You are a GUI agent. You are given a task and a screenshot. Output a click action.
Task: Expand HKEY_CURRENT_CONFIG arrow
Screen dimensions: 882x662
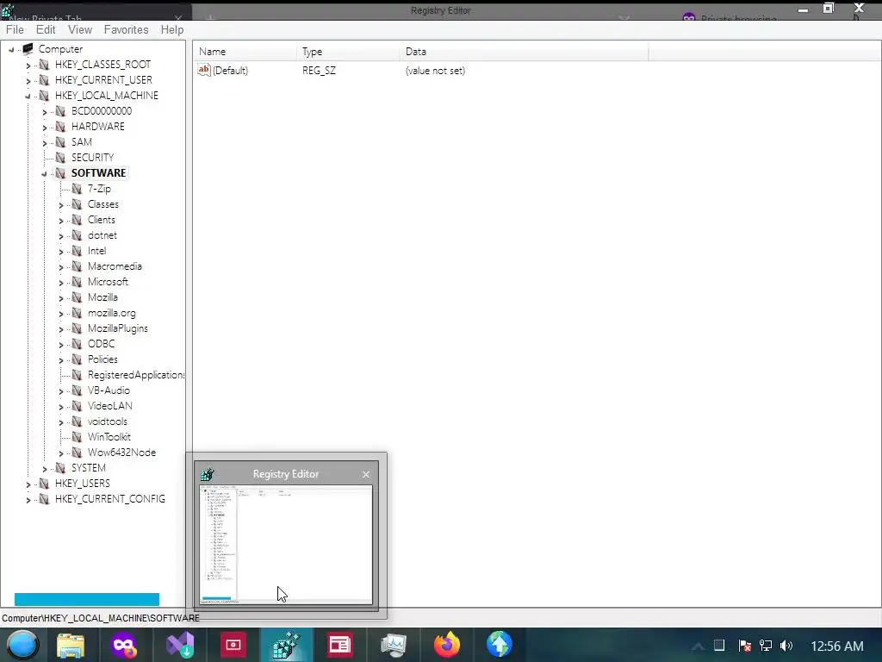(x=28, y=499)
